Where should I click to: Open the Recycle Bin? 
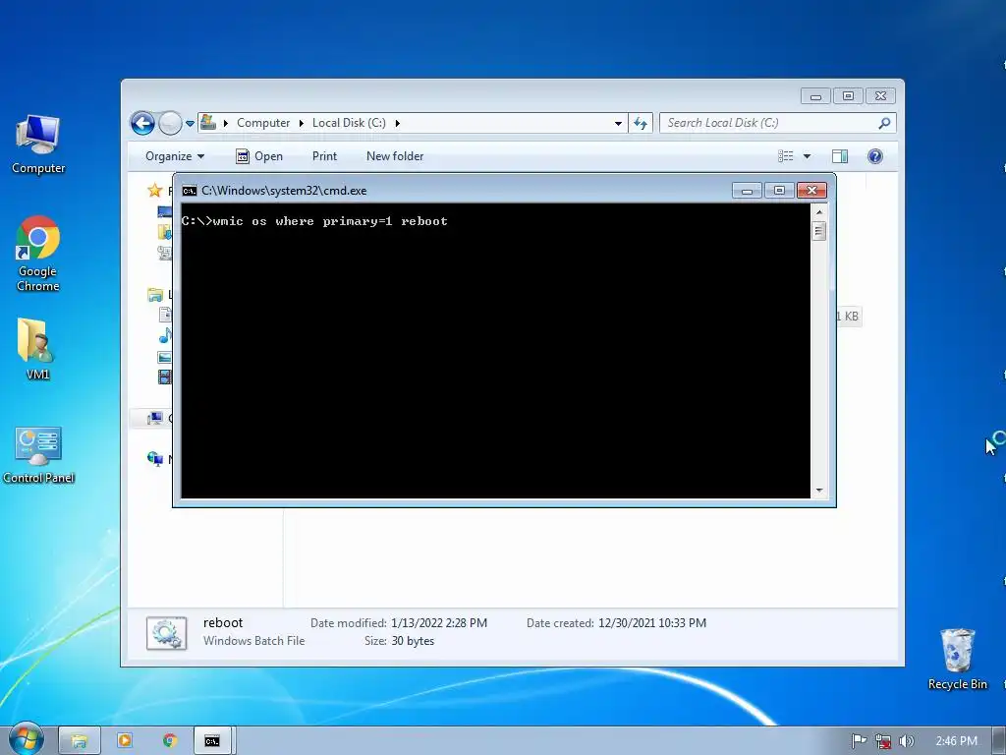tap(957, 660)
